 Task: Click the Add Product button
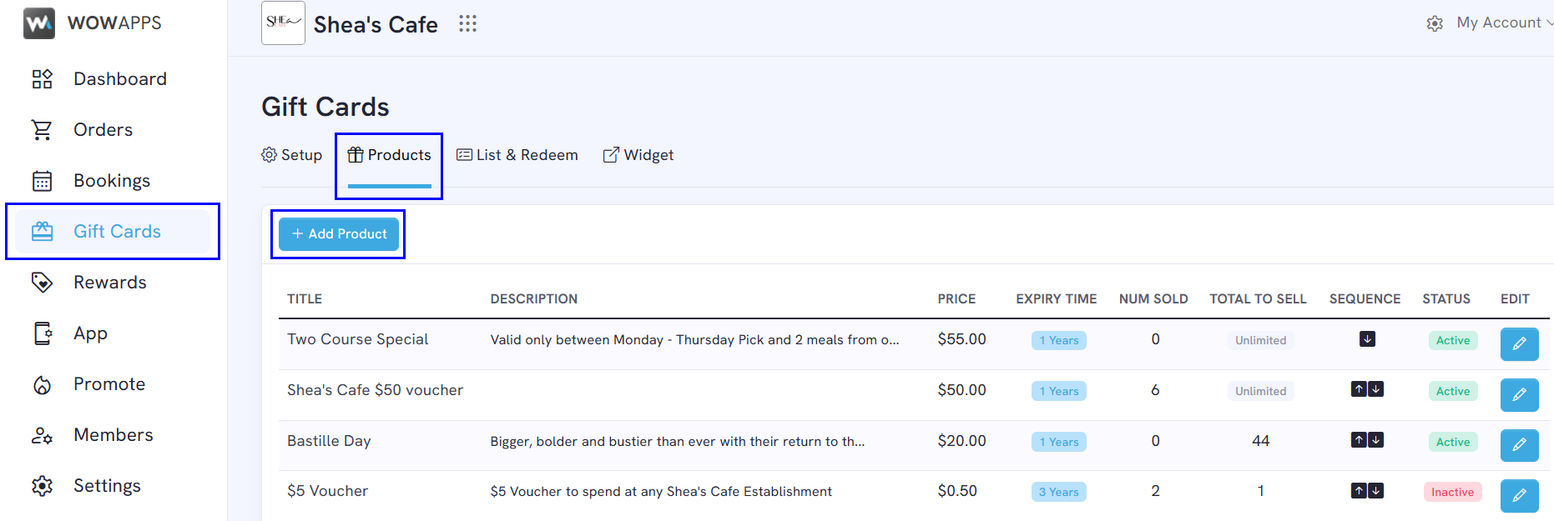(x=339, y=234)
